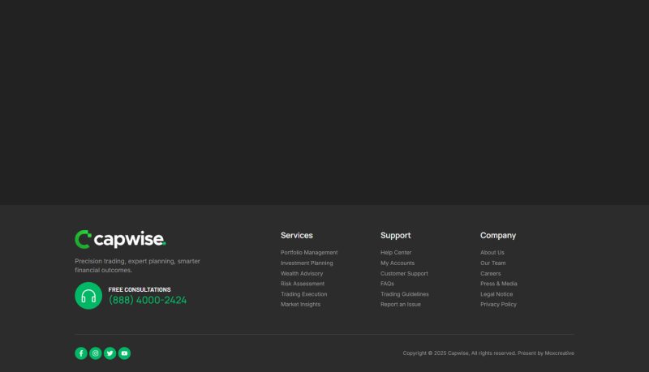The image size is (649, 372).
Task: Click the Facebook social icon
Action: click(81, 353)
